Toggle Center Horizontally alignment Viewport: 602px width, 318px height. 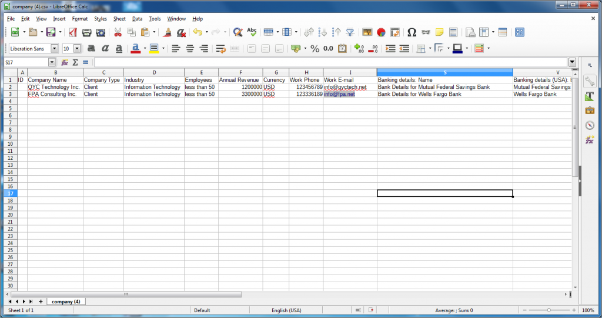click(x=190, y=48)
